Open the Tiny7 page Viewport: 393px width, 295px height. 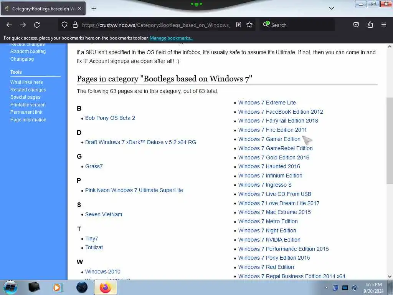click(92, 239)
